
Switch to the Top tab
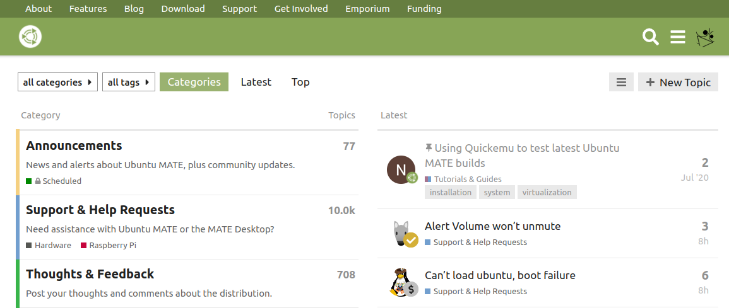pos(300,82)
